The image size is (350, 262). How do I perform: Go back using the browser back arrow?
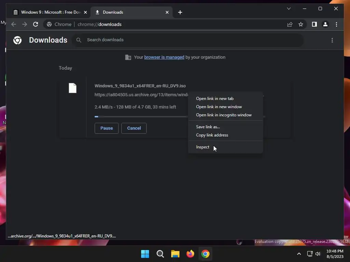click(x=14, y=24)
